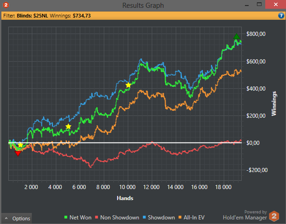Viewport: 286px width, 224px height.
Task: Click the '$200,00' axis label
Action: (x=256, y=115)
